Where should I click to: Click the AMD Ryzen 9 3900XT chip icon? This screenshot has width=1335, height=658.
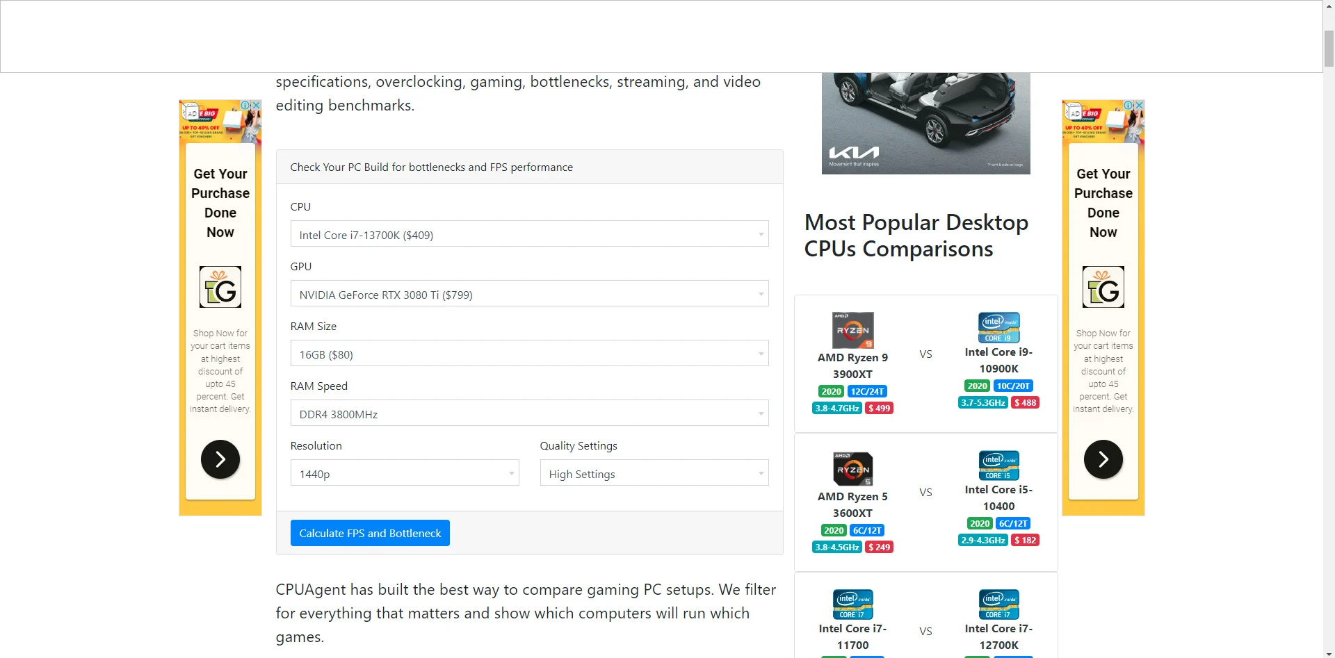852,330
